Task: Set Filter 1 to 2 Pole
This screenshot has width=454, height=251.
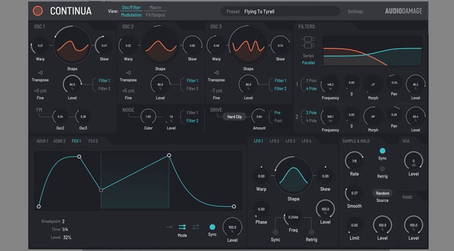Action: (x=311, y=81)
